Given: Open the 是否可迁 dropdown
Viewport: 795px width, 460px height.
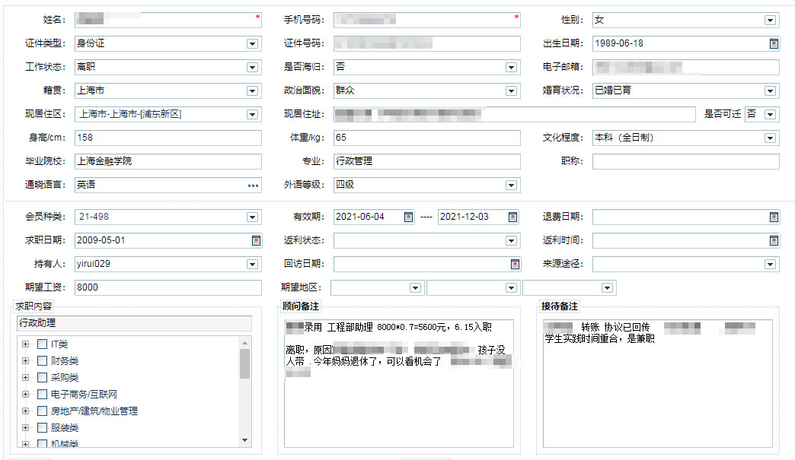Looking at the screenshot, I should point(770,114).
